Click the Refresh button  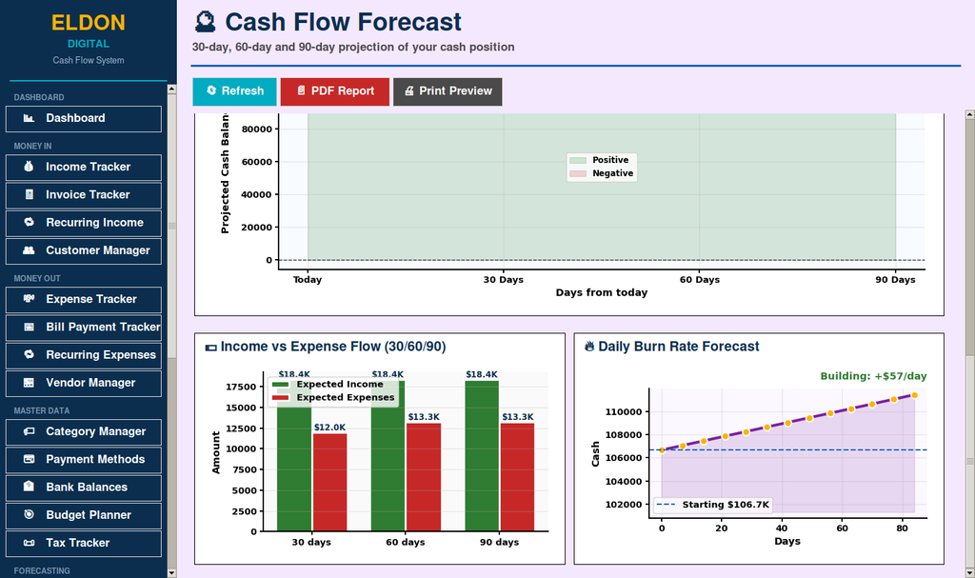pyautogui.click(x=234, y=91)
